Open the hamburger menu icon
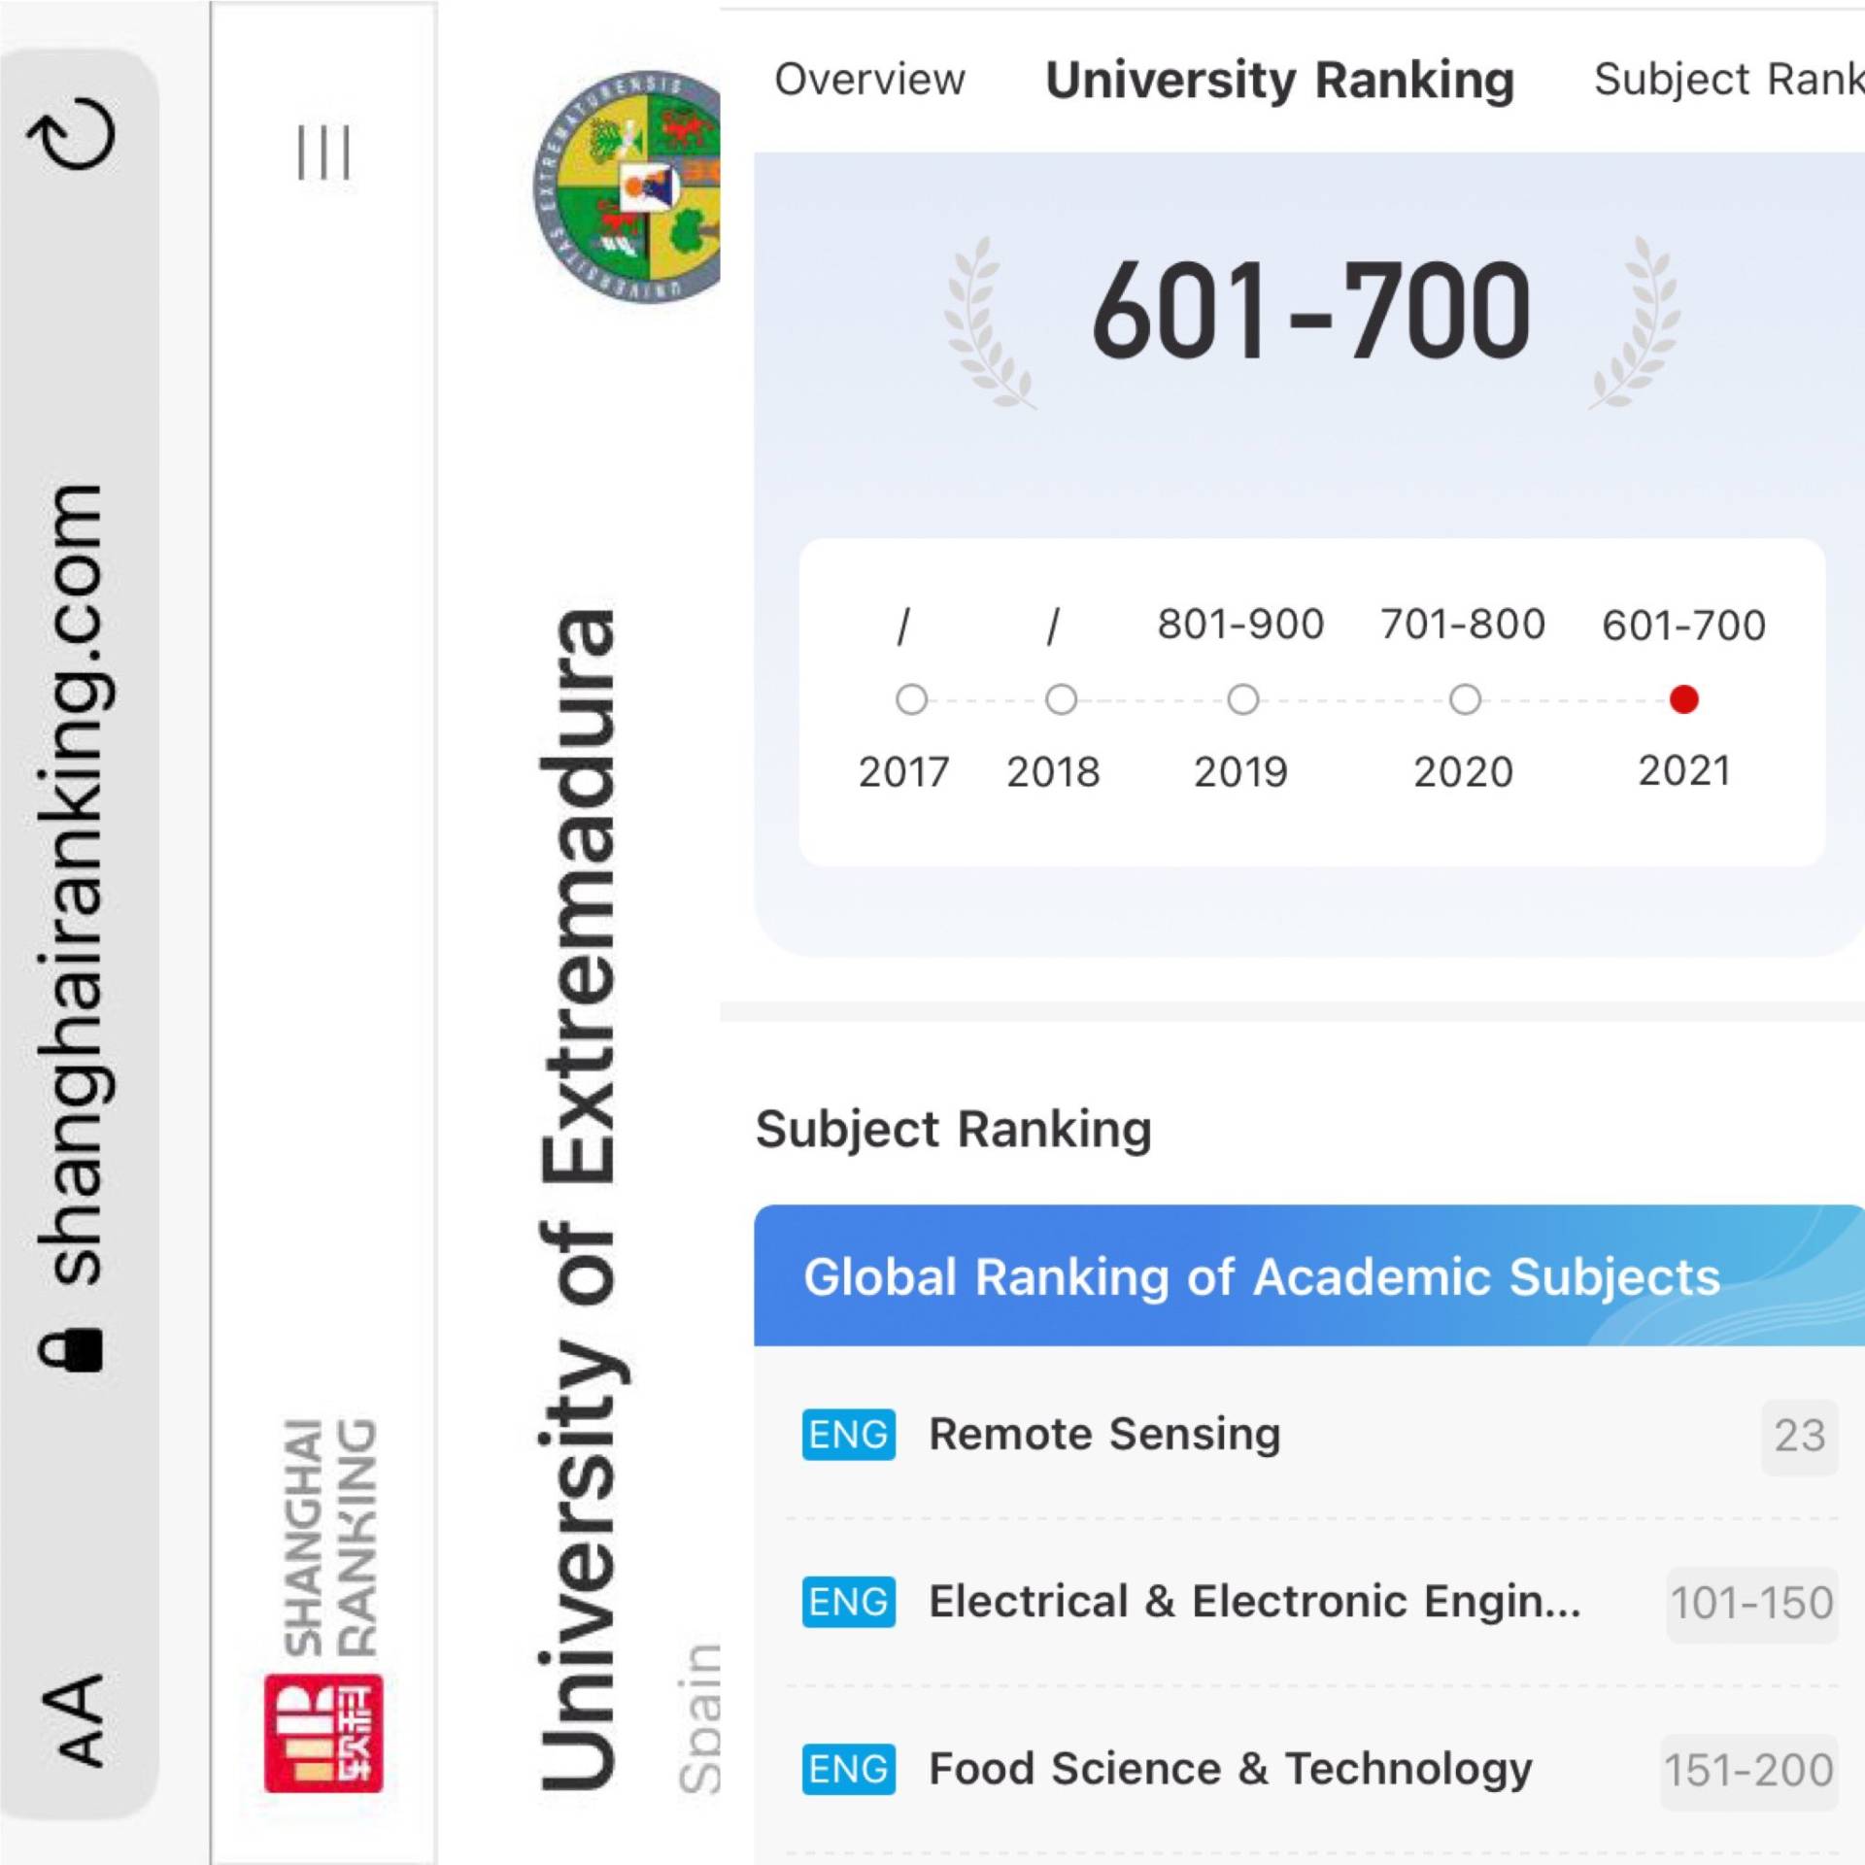Viewport: 1865px width, 1865px height. [323, 153]
